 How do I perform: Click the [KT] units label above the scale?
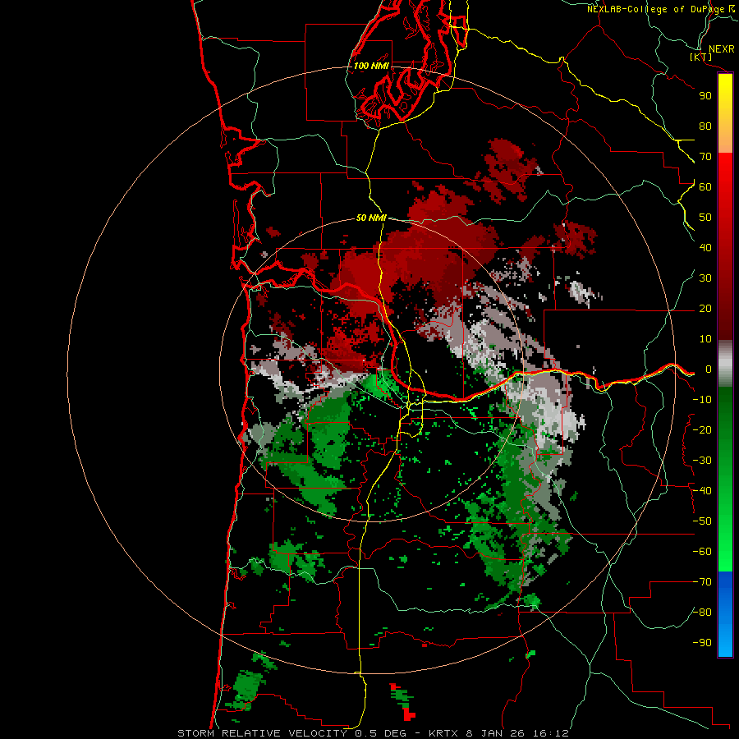pos(701,57)
